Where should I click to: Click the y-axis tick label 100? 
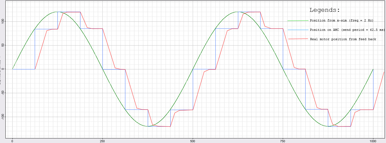click(x=3, y=21)
